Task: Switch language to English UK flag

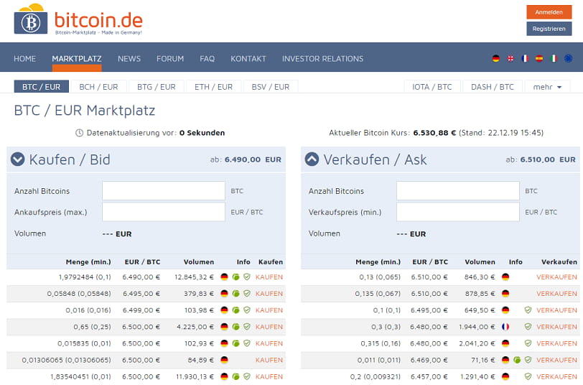Action: tap(510, 58)
